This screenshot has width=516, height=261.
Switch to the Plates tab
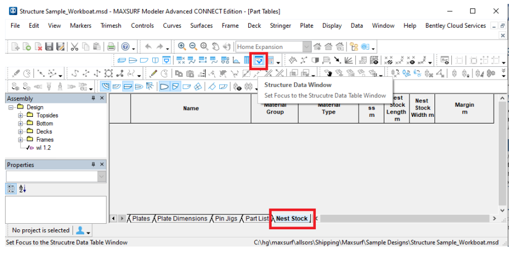(141, 219)
